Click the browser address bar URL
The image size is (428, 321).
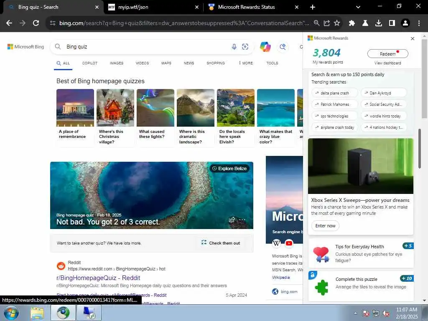[184, 23]
